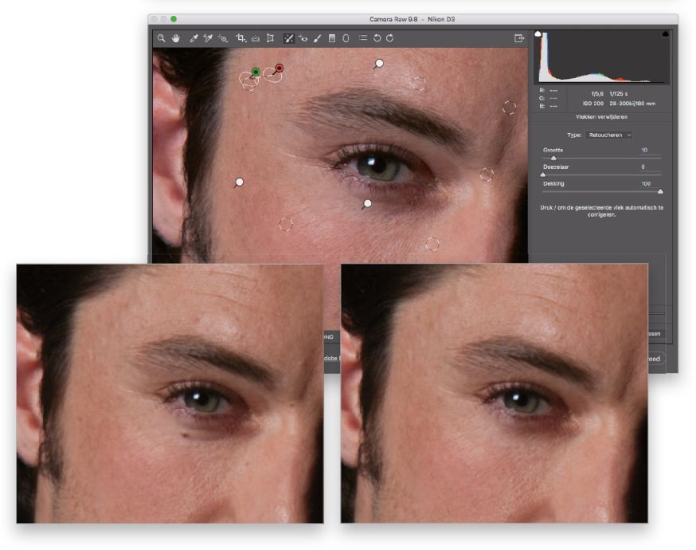Click the green maximize window button

click(174, 18)
